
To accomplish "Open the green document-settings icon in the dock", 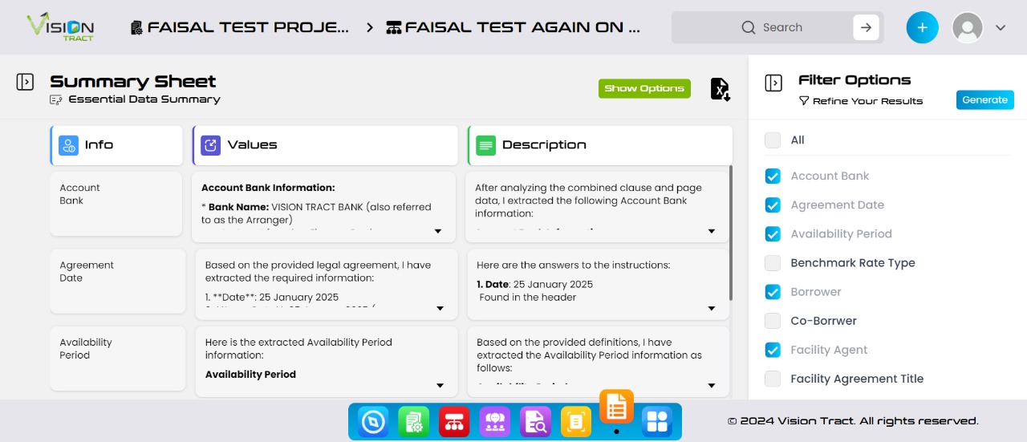I will click(414, 421).
